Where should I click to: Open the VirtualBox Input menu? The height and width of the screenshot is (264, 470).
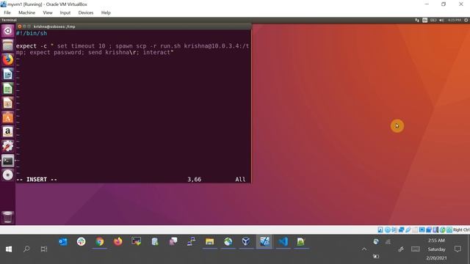point(65,12)
